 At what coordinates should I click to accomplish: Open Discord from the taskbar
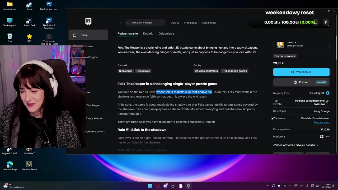coord(165,186)
